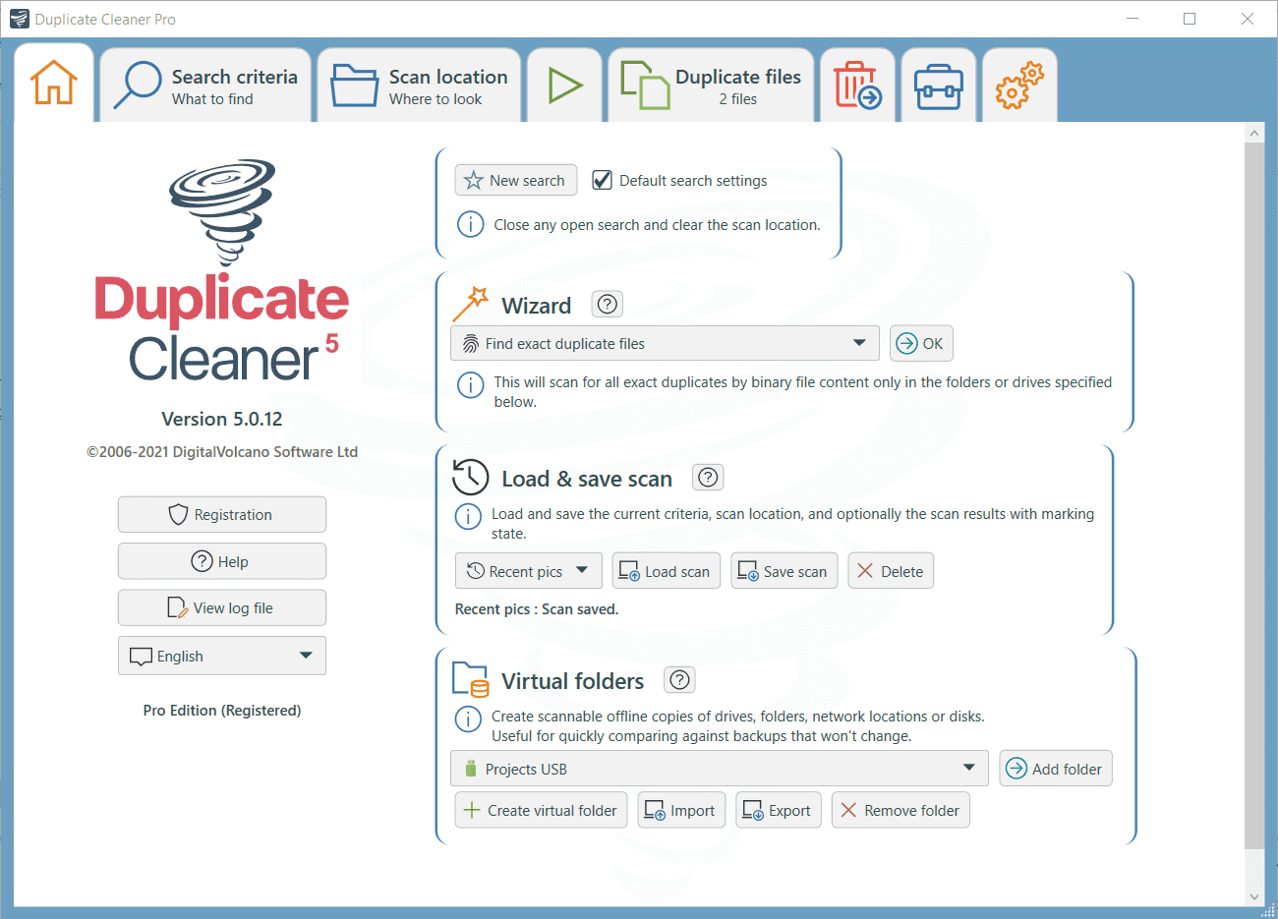Expand Find exact duplicate files dropdown
Screen dimensions: 1278x919
click(665, 343)
